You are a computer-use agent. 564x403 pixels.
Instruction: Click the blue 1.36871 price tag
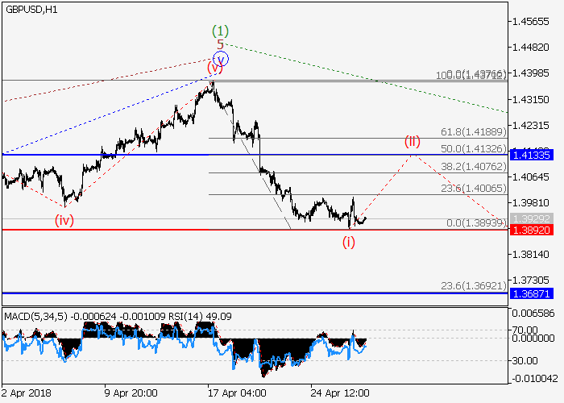click(x=531, y=293)
